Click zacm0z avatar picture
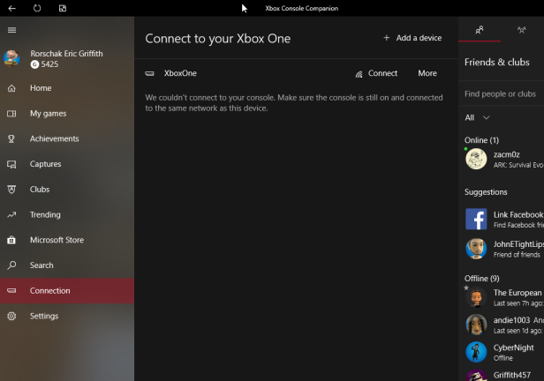This screenshot has width=544, height=381. pos(476,160)
